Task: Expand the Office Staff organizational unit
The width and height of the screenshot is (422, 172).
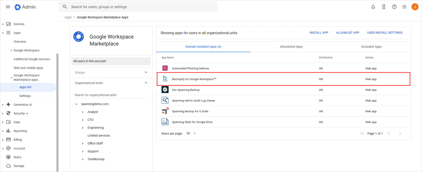Action: [83, 144]
